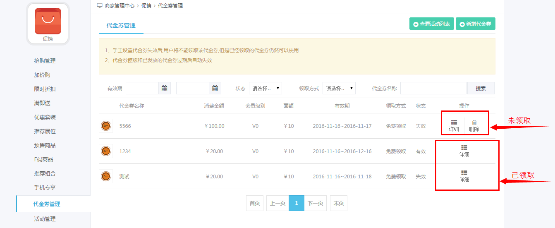Open calendar picker for start date
Viewport: 555px width, 228px height.
pos(165,88)
